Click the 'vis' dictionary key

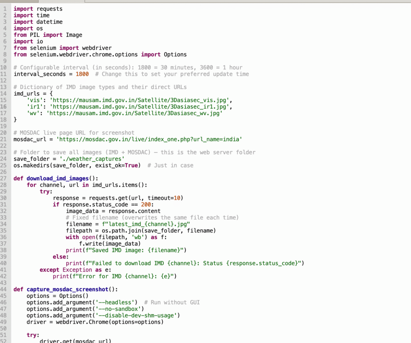tap(35, 100)
